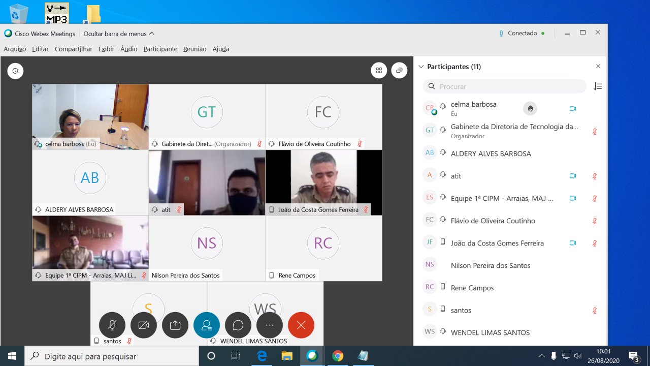Open the Compartilhar menu

tap(74, 49)
